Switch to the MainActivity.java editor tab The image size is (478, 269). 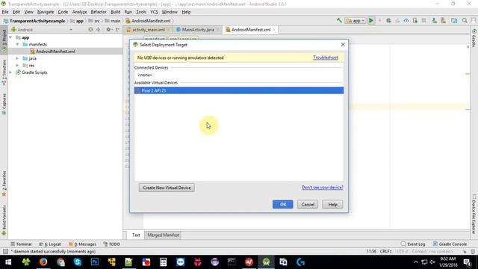coord(198,30)
